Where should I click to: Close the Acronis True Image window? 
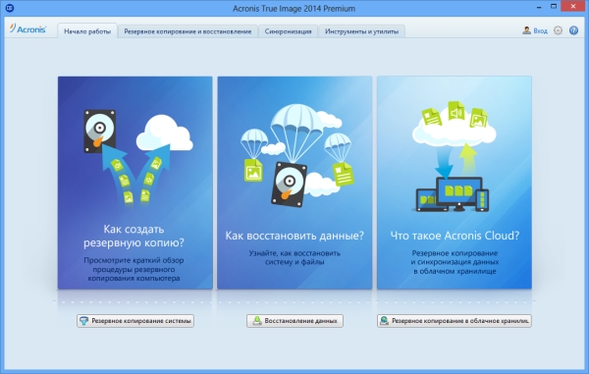(x=573, y=7)
